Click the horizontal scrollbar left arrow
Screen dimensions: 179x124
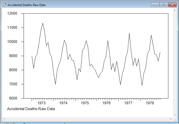[x=4, y=119]
